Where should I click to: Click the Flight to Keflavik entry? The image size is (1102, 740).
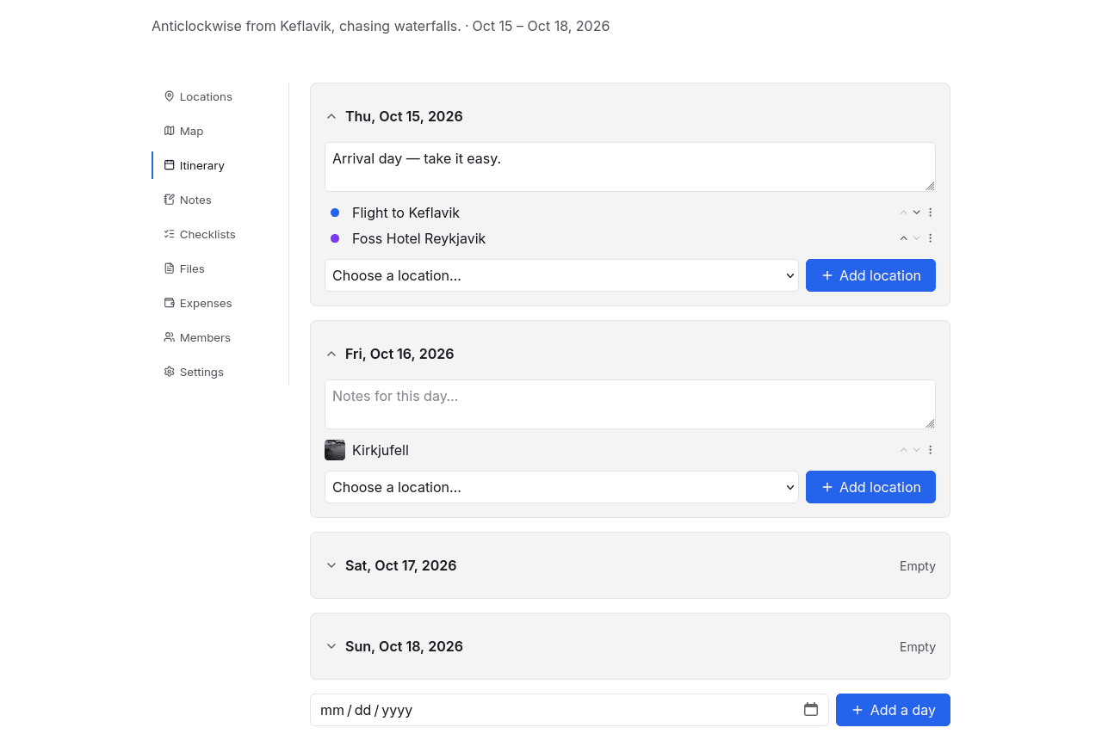click(406, 213)
